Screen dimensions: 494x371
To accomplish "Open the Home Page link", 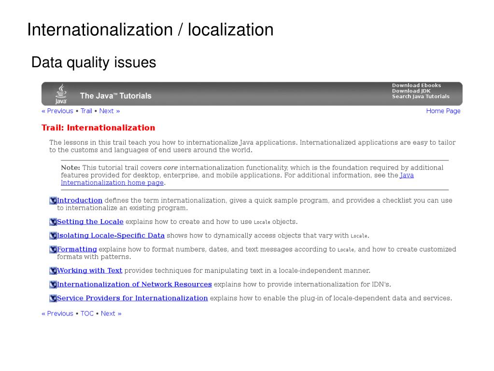I will tap(443, 111).
